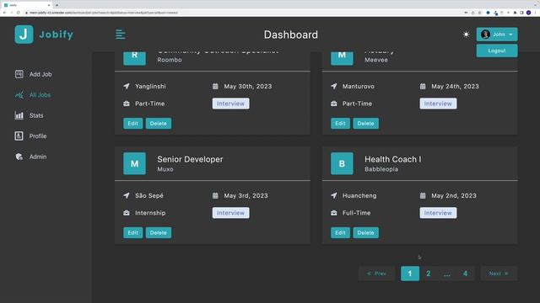Viewport: 540px width, 303px height.
Task: Click Interview status on Senior Developer card
Action: (230, 213)
